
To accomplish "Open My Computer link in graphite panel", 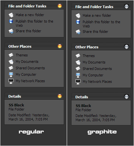I will (93, 75).
